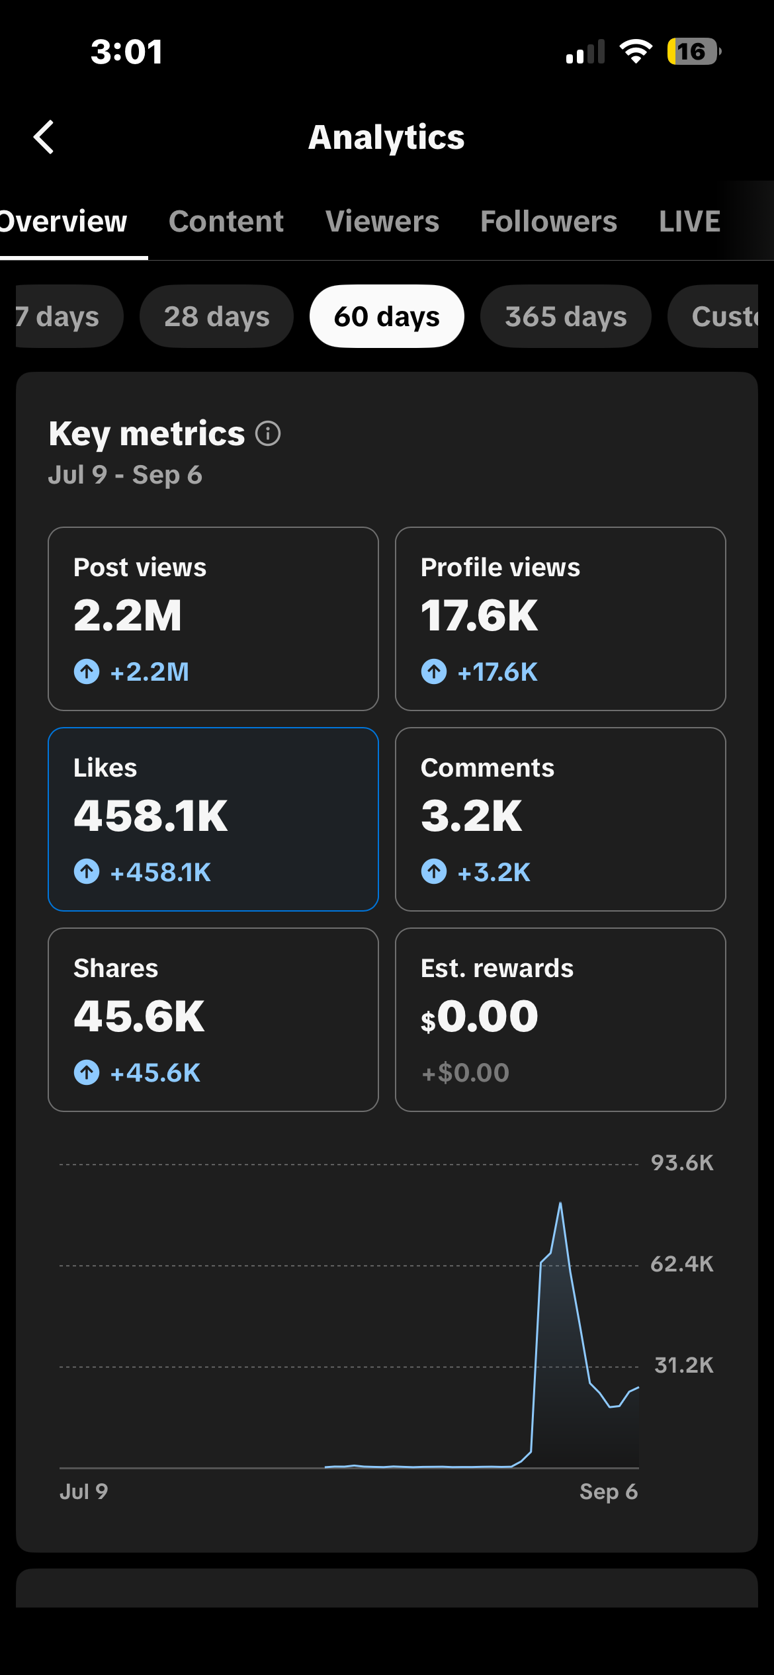
Task: Select the 7 days range
Action: 69,316
